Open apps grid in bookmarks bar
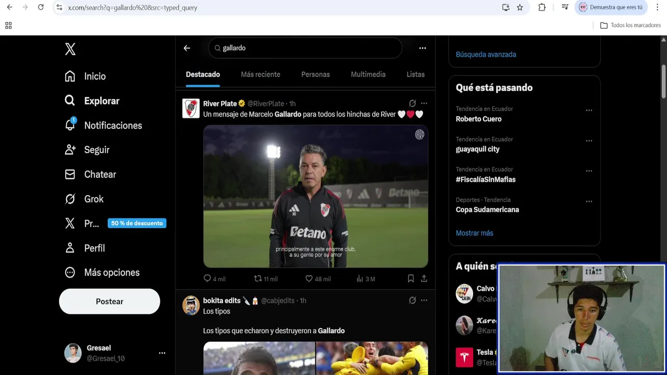The image size is (667, 375). (8, 25)
